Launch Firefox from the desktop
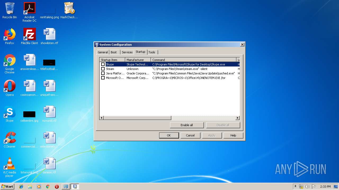Image resolution: width=339 pixels, height=190 pixels. (10, 36)
